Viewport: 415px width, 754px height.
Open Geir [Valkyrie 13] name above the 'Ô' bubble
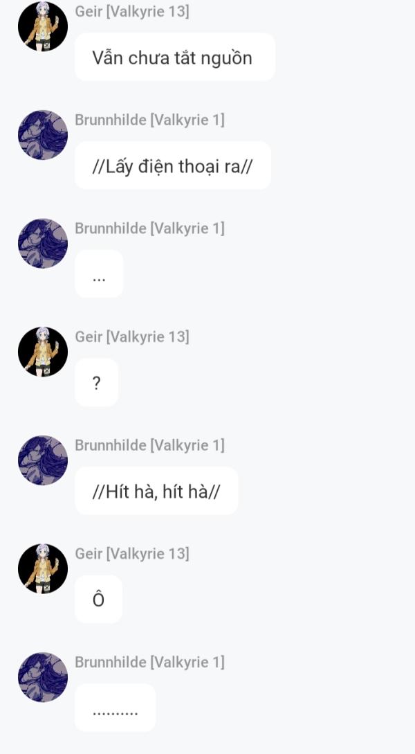pyautogui.click(x=132, y=553)
